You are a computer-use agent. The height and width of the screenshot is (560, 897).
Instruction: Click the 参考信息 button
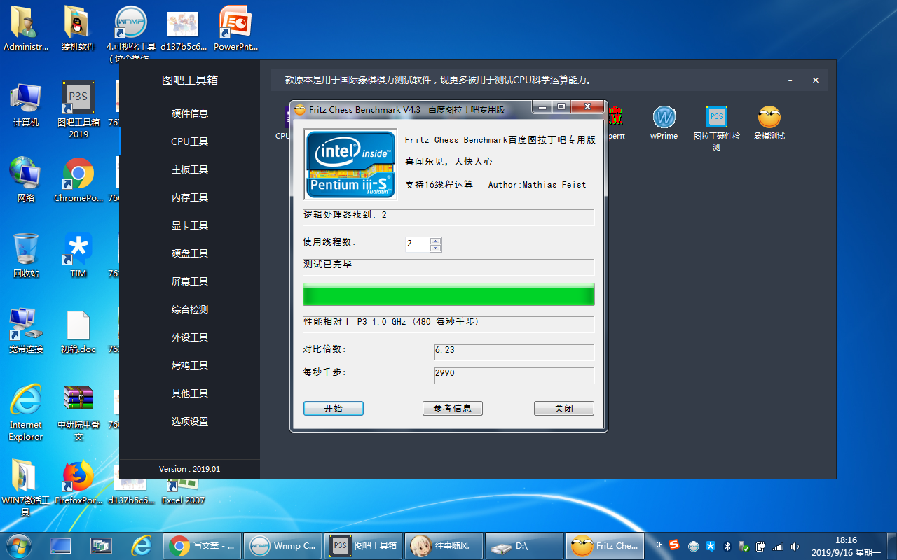point(452,408)
